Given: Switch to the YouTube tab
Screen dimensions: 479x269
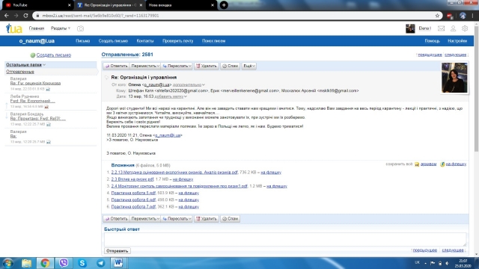Looking at the screenshot, I should tap(37, 5).
